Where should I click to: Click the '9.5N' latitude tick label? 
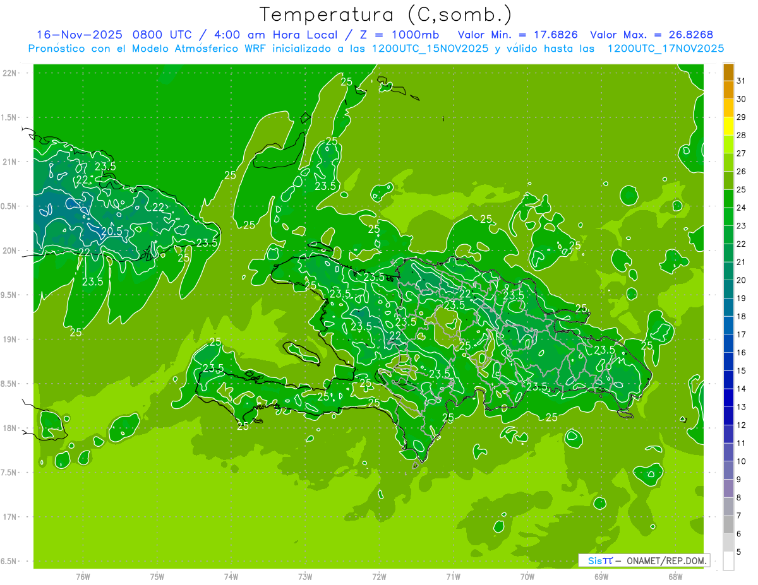click(9, 295)
